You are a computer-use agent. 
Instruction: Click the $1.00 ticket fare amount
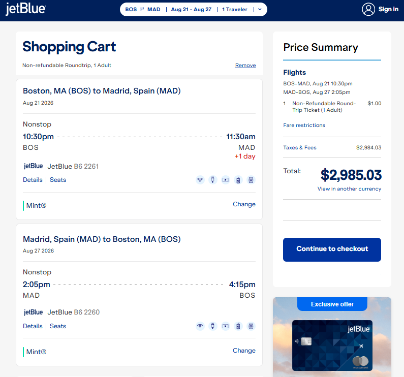[374, 104]
